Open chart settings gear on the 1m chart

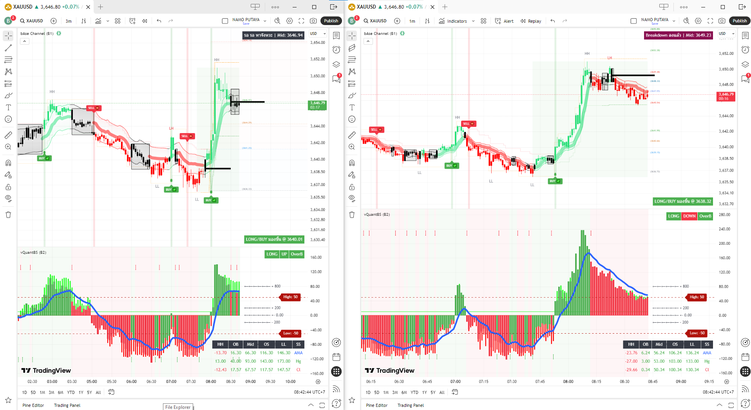(x=698, y=21)
